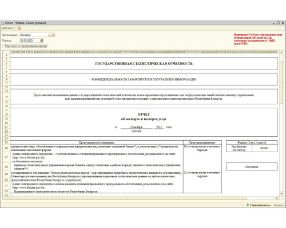Click the horizontal scrollbar left arrow
Image resolution: width=286 pixels, height=228 pixels.
(5, 198)
